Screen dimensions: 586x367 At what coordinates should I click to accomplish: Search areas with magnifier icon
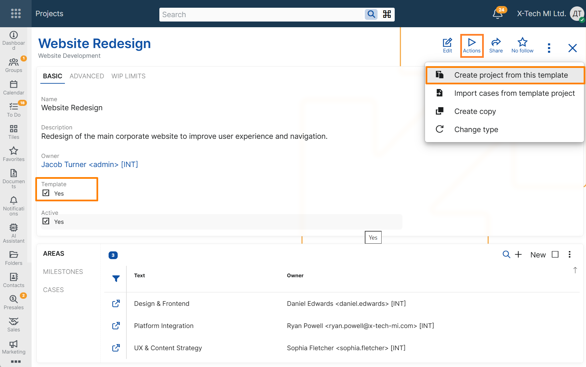(x=506, y=254)
